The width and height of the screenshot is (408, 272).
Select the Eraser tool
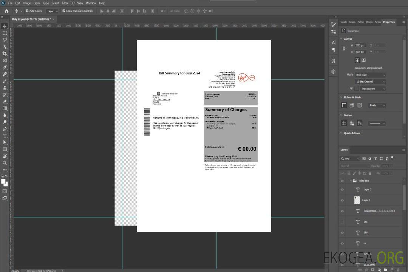coord(5,102)
